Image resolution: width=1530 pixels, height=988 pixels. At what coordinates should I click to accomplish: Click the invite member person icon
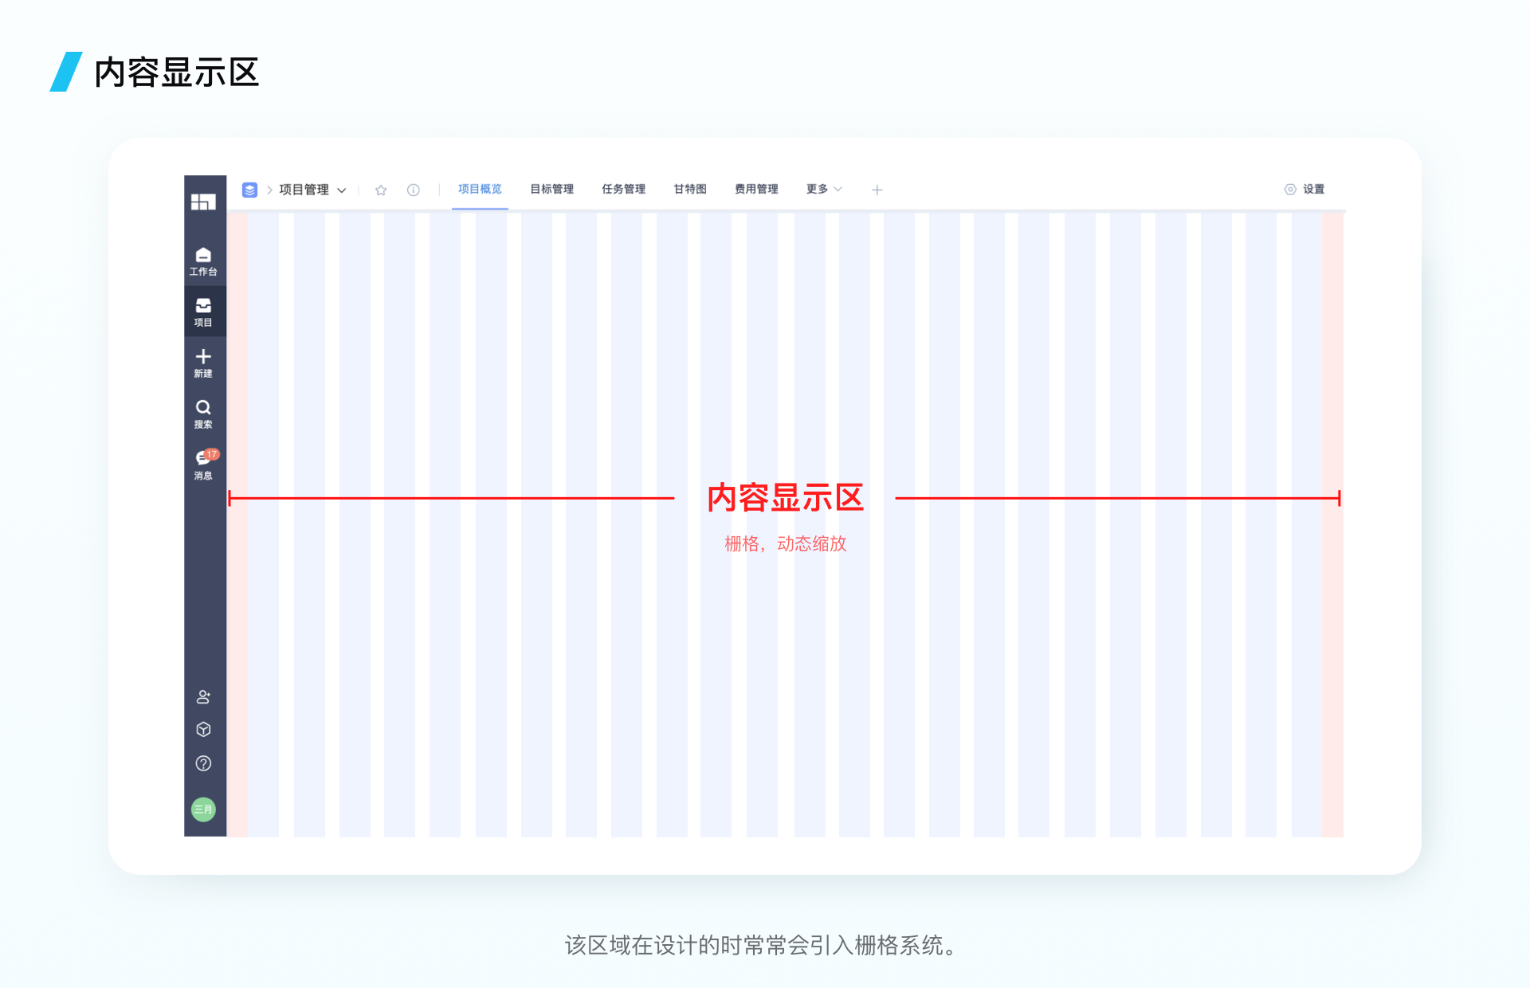203,697
